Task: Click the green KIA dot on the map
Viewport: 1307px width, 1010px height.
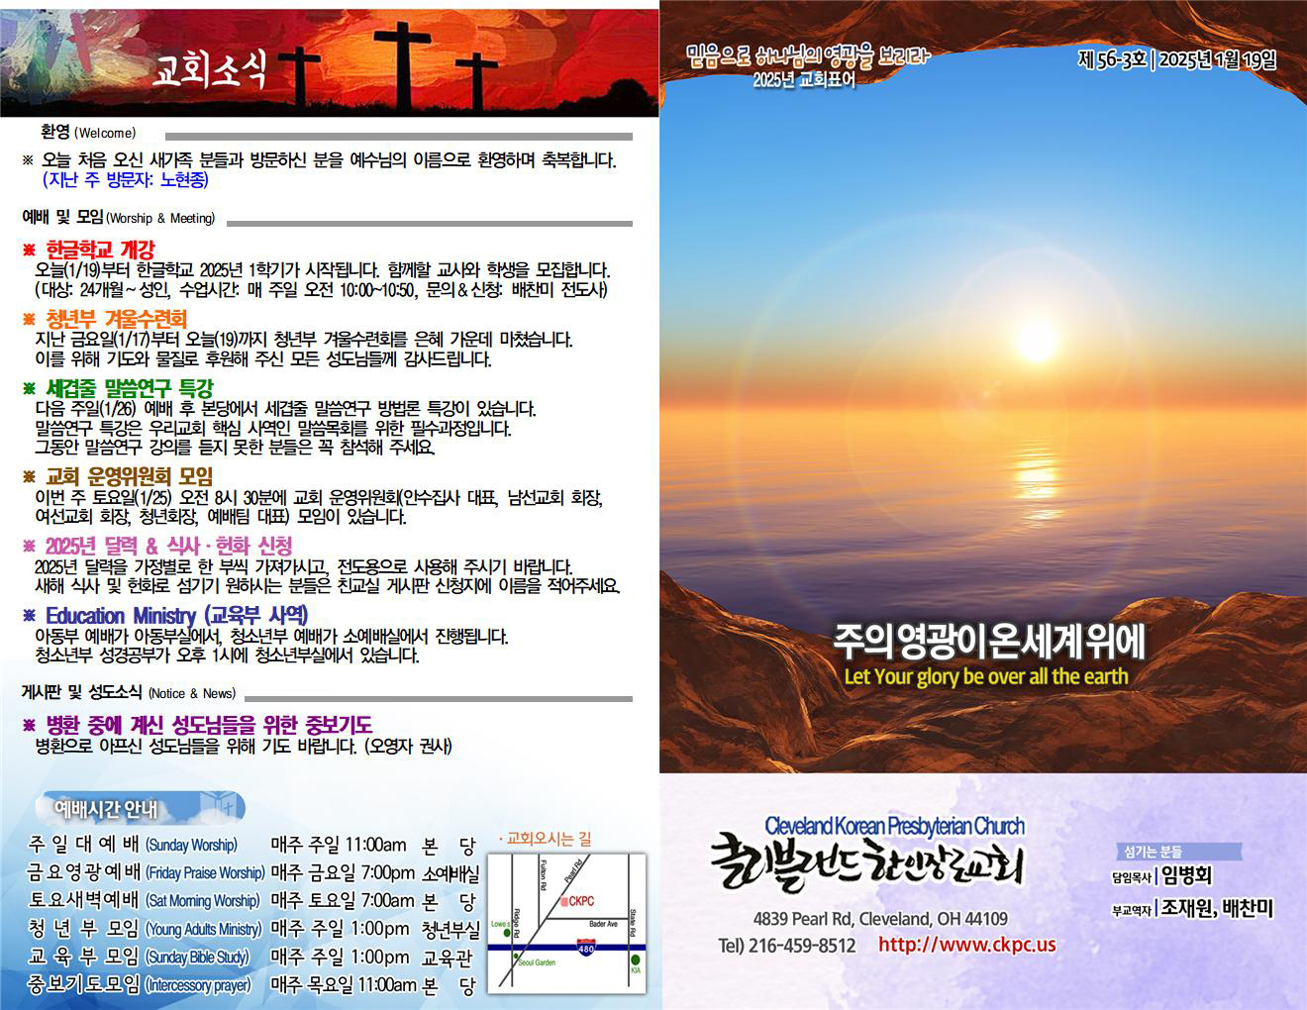Action: point(635,960)
